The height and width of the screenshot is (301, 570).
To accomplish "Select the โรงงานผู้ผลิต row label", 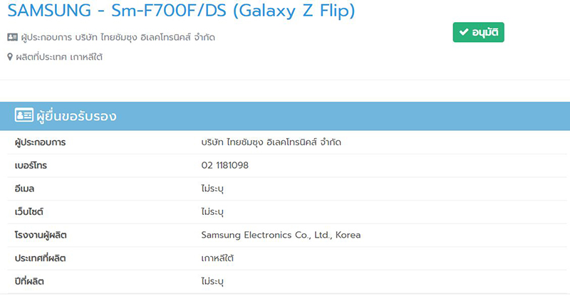I will tap(41, 236).
